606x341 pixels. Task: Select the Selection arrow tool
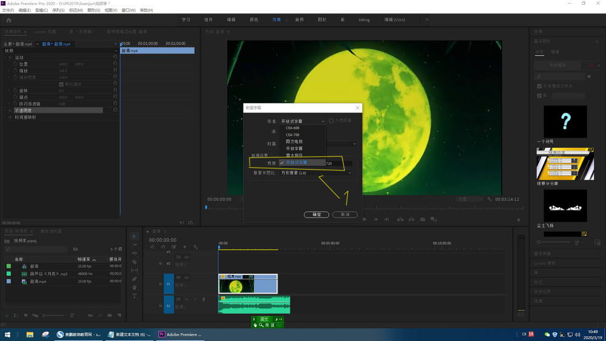coord(135,236)
